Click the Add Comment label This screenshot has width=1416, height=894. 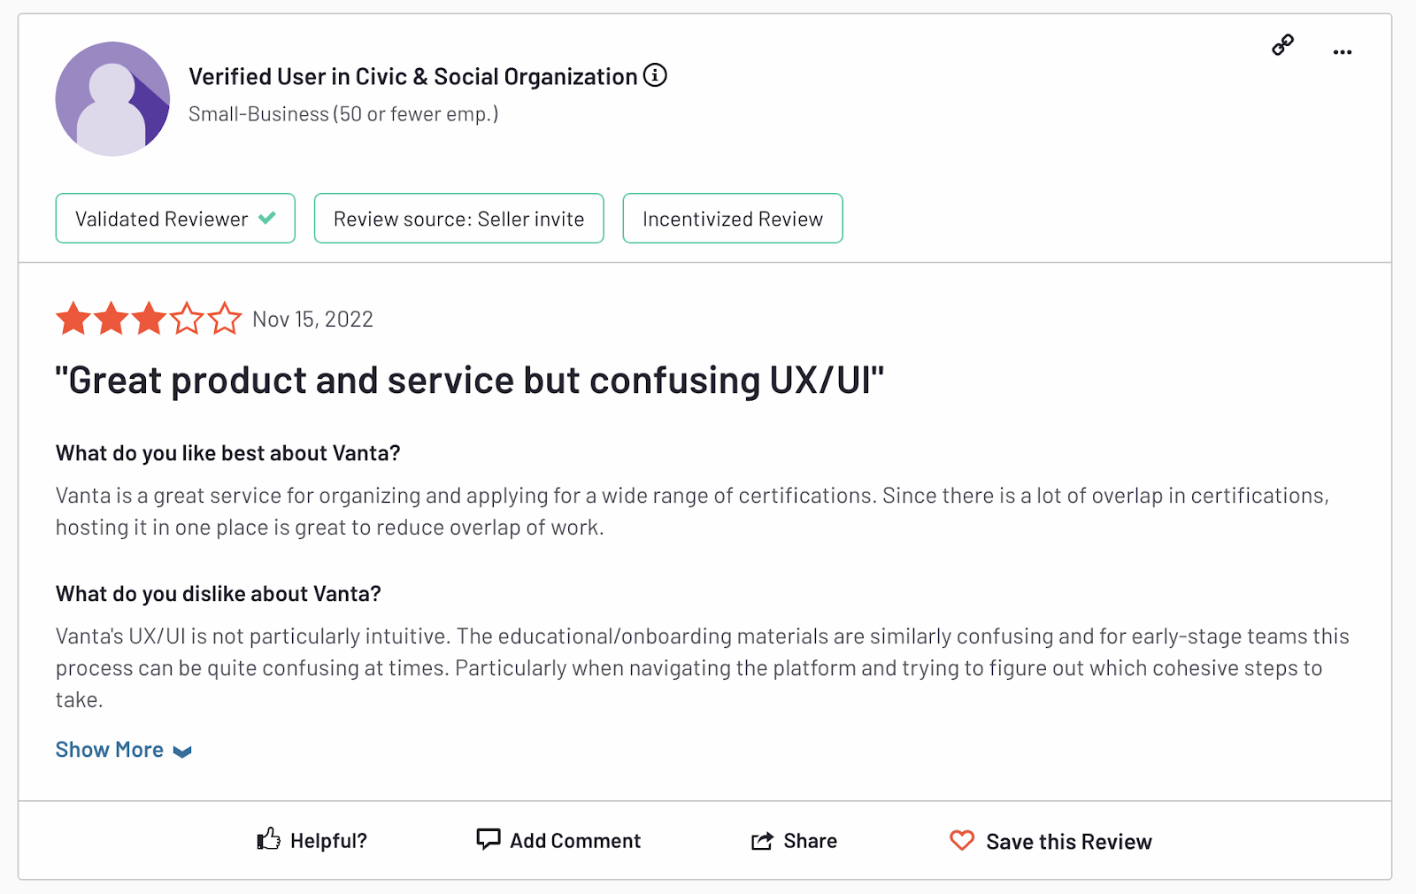(575, 841)
